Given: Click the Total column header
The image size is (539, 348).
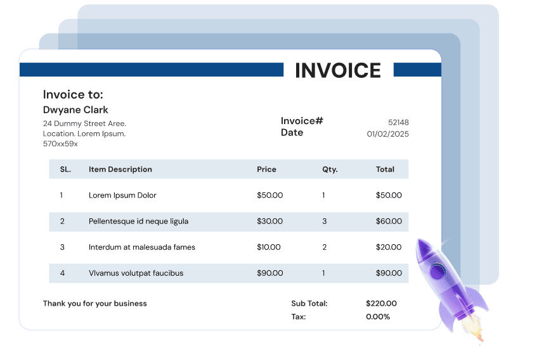Looking at the screenshot, I should [x=385, y=170].
